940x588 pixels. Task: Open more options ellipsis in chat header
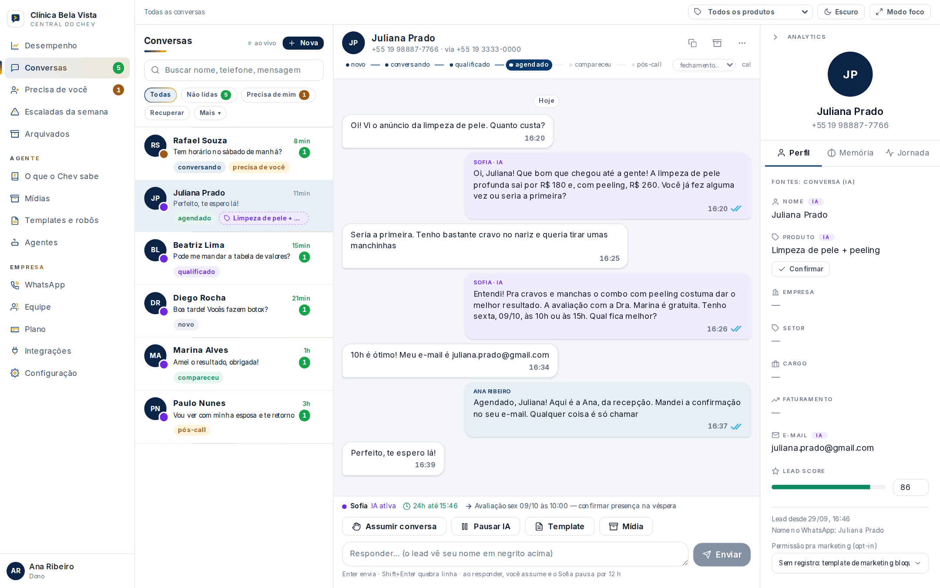[742, 43]
